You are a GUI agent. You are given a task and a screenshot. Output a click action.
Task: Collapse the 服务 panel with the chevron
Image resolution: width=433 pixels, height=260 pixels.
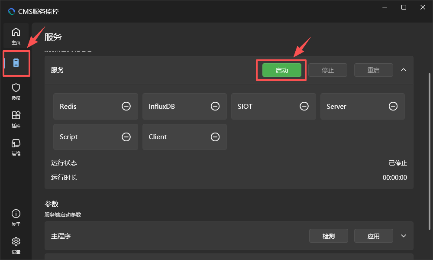tap(404, 70)
